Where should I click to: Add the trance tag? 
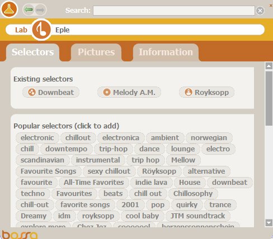pyautogui.click(x=220, y=205)
